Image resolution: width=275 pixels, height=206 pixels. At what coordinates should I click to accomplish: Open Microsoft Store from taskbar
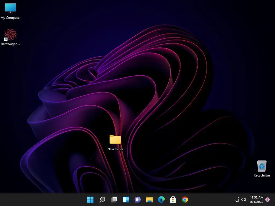[x=173, y=200]
